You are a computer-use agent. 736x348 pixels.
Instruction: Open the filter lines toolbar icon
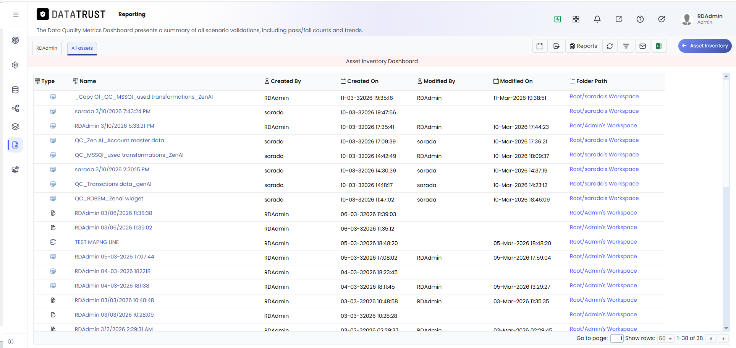click(626, 46)
